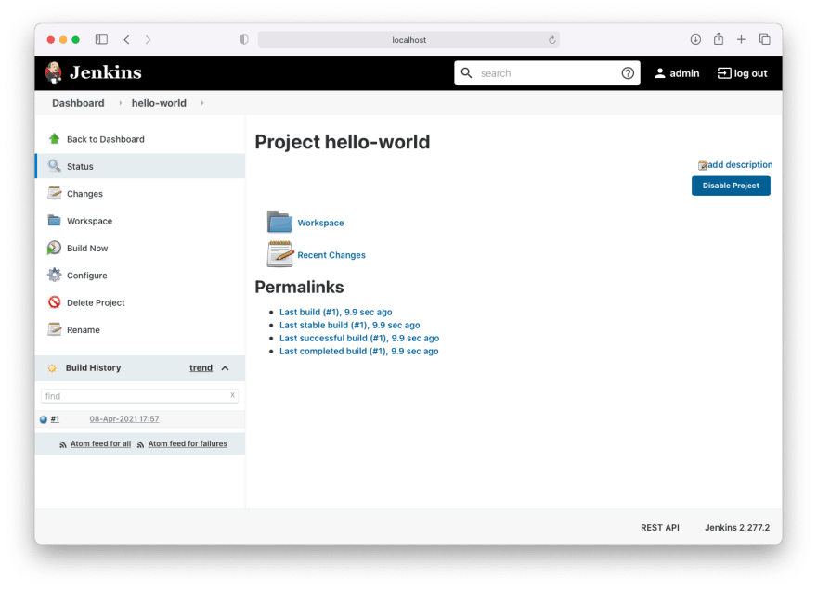
Task: Click the large Workspace folder icon in main panel
Action: [x=279, y=222]
